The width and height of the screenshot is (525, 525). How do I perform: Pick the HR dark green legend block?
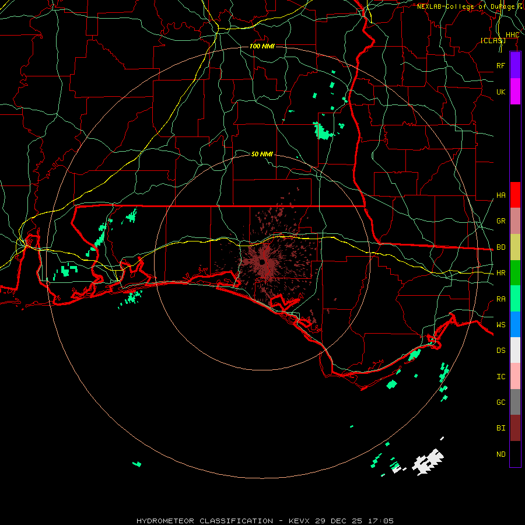(x=515, y=273)
